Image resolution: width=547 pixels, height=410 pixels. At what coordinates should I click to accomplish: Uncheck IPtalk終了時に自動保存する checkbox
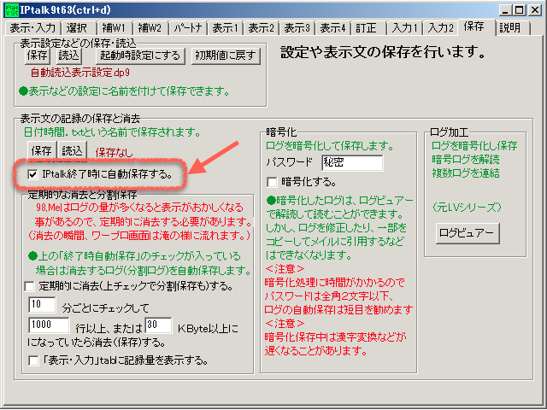(x=32, y=174)
